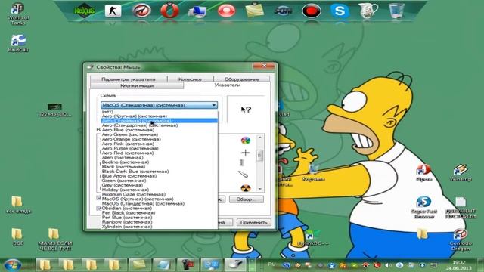Choose Holidey scheme
This screenshot has height=272, width=484.
[x=160, y=190]
